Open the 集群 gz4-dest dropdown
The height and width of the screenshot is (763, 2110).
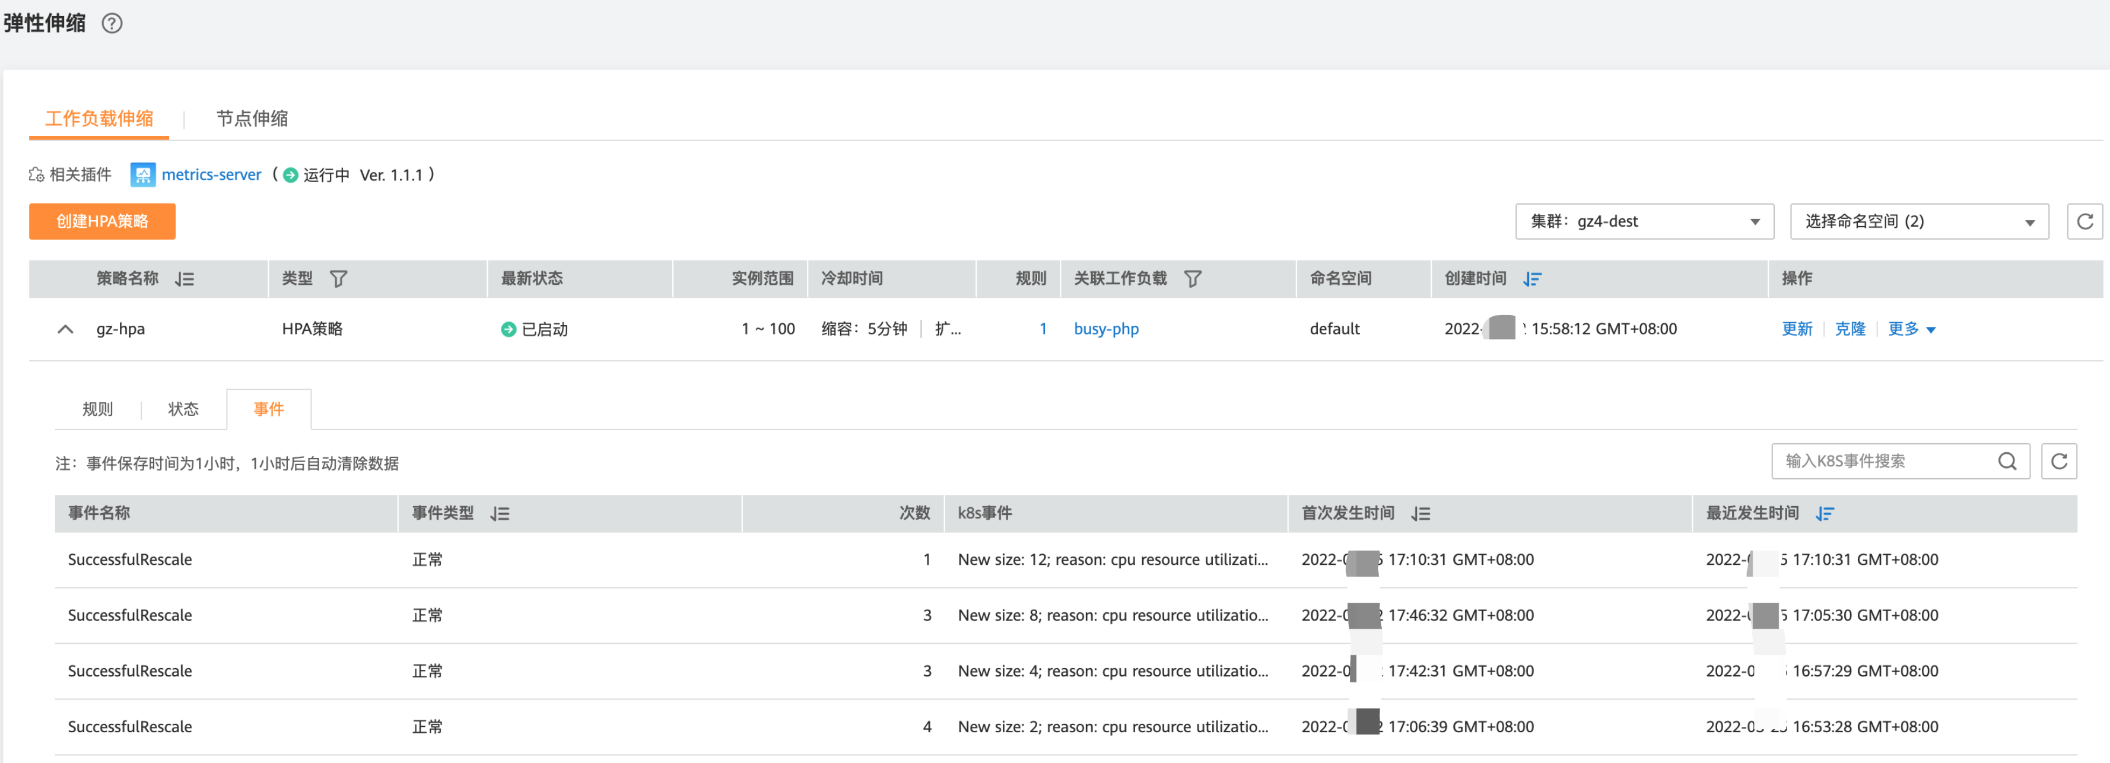click(x=1644, y=222)
